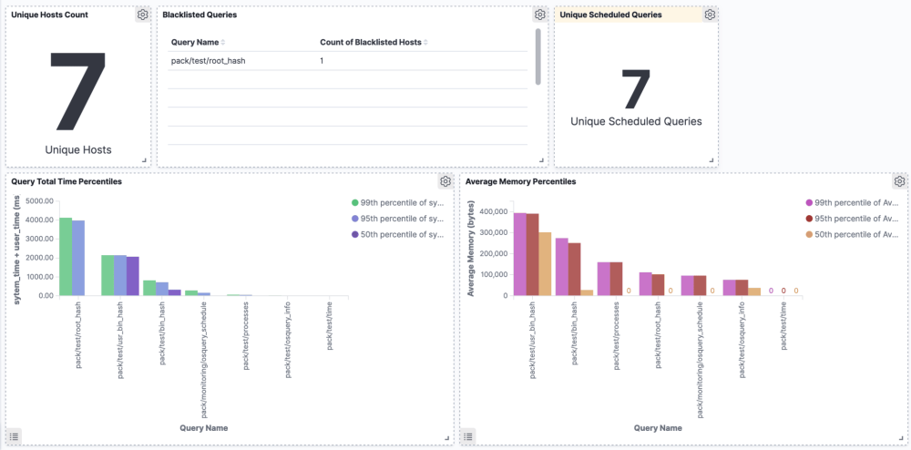Viewport: 911px width, 450px height.
Task: Sort by Count of Blacklisted Hosts arrows
Action: pyautogui.click(x=425, y=43)
